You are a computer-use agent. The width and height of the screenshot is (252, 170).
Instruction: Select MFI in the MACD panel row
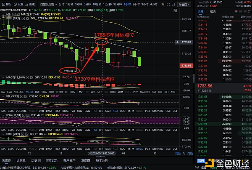[166, 92]
